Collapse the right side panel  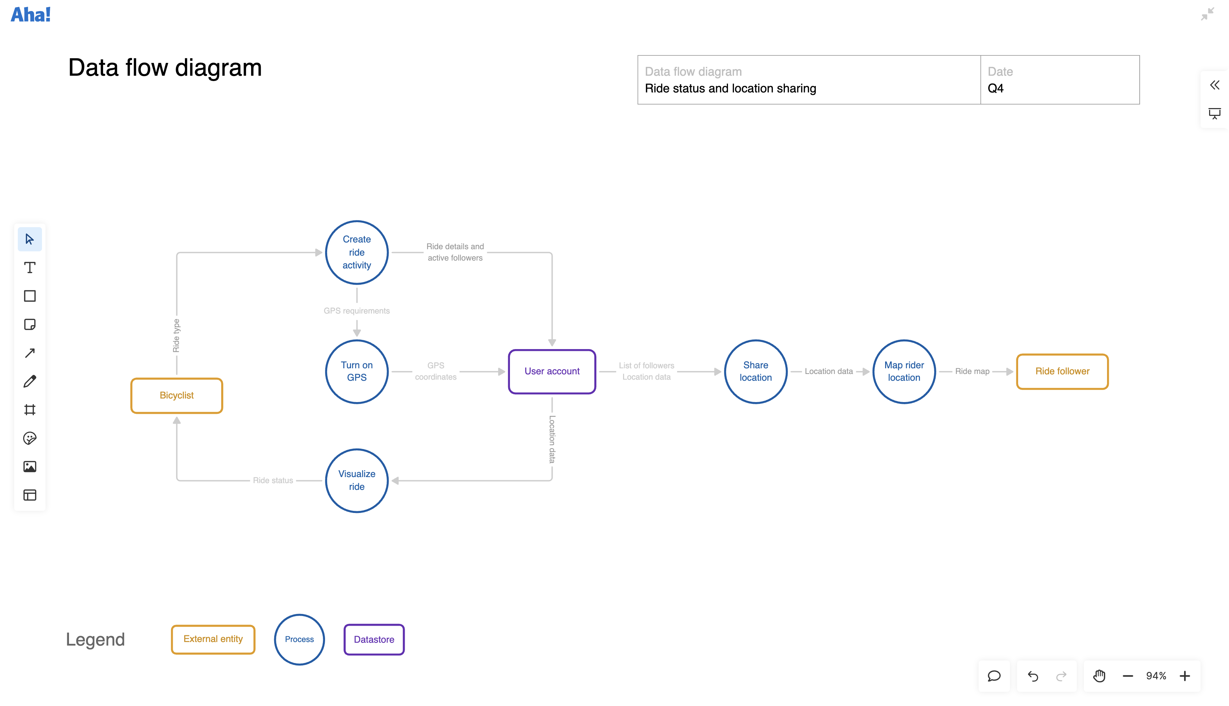coord(1214,85)
